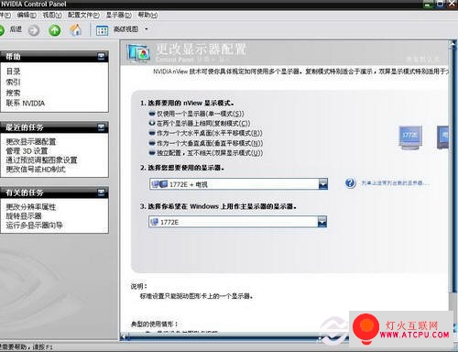Go to Home using house icon
This screenshot has width=458, height=352.
(x=75, y=29)
